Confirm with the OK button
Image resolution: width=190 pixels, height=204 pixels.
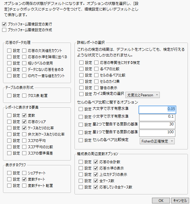pos(161,201)
